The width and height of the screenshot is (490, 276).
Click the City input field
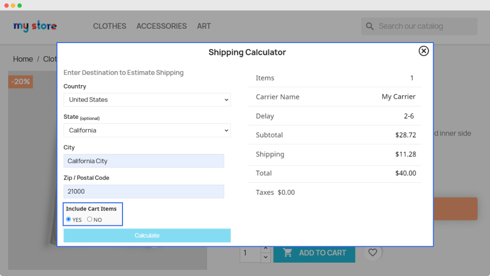(144, 161)
